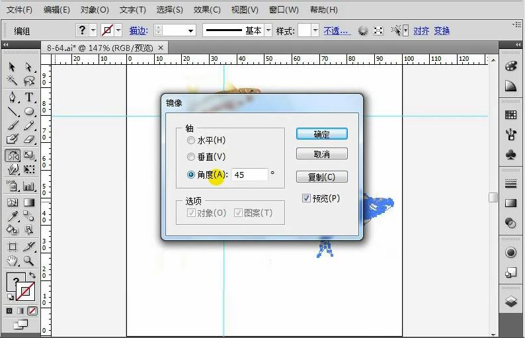Select the Hand tool
This screenshot has height=338, width=525.
(x=13, y=261)
